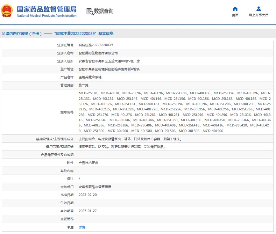Select the registrant address 玉兰大道88号 value
The image size is (276, 234).
[x=109, y=61]
